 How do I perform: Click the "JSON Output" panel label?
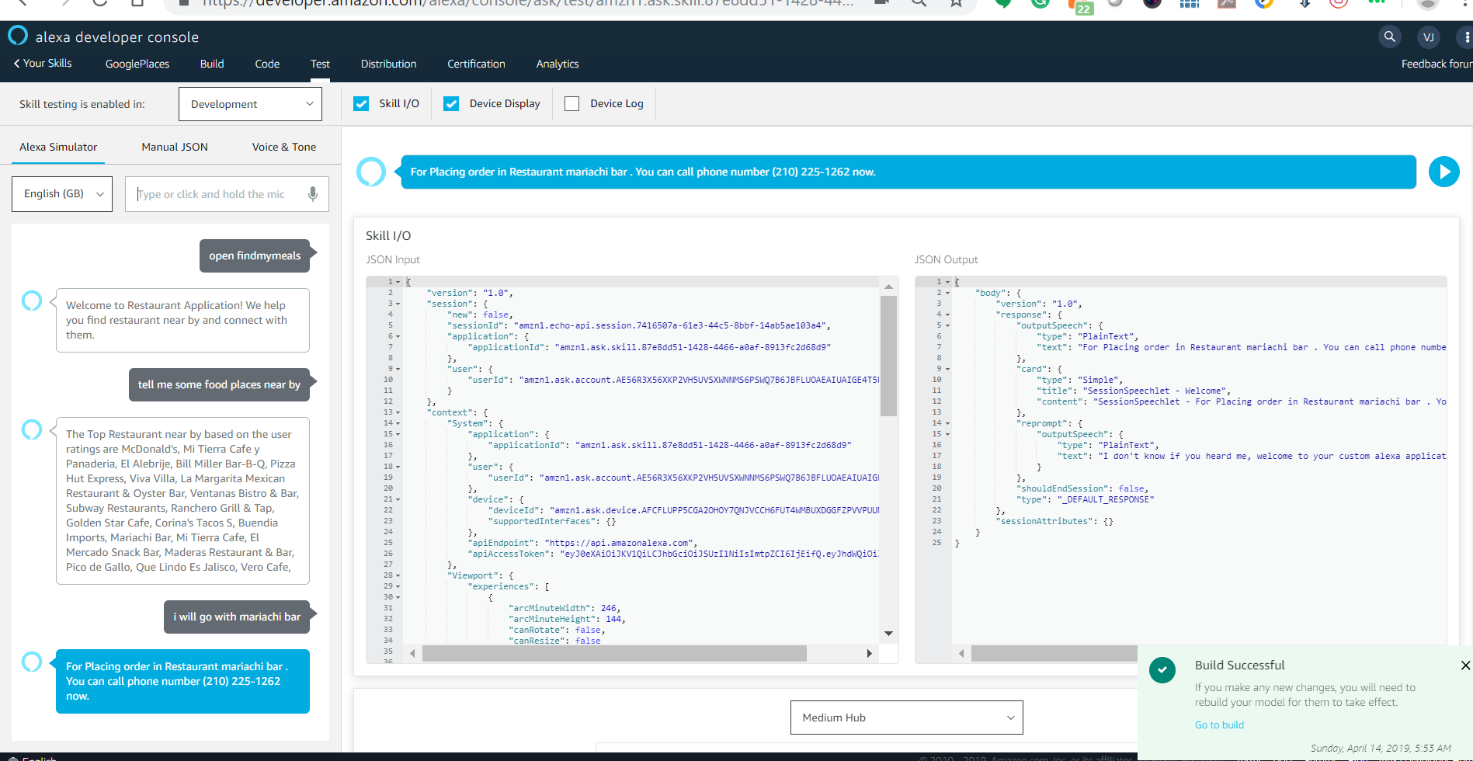[946, 259]
